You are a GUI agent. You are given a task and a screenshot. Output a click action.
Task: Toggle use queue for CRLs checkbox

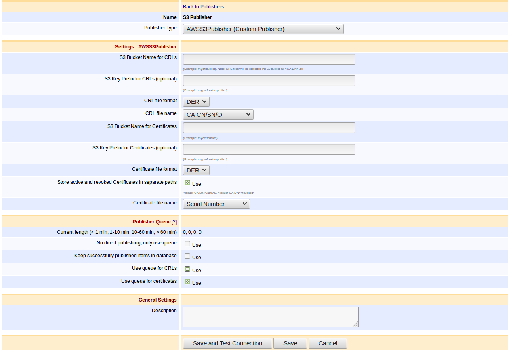(187, 269)
